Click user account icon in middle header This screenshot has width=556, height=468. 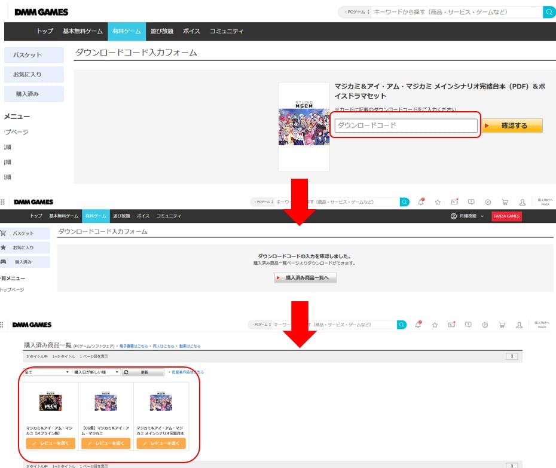tap(522, 202)
